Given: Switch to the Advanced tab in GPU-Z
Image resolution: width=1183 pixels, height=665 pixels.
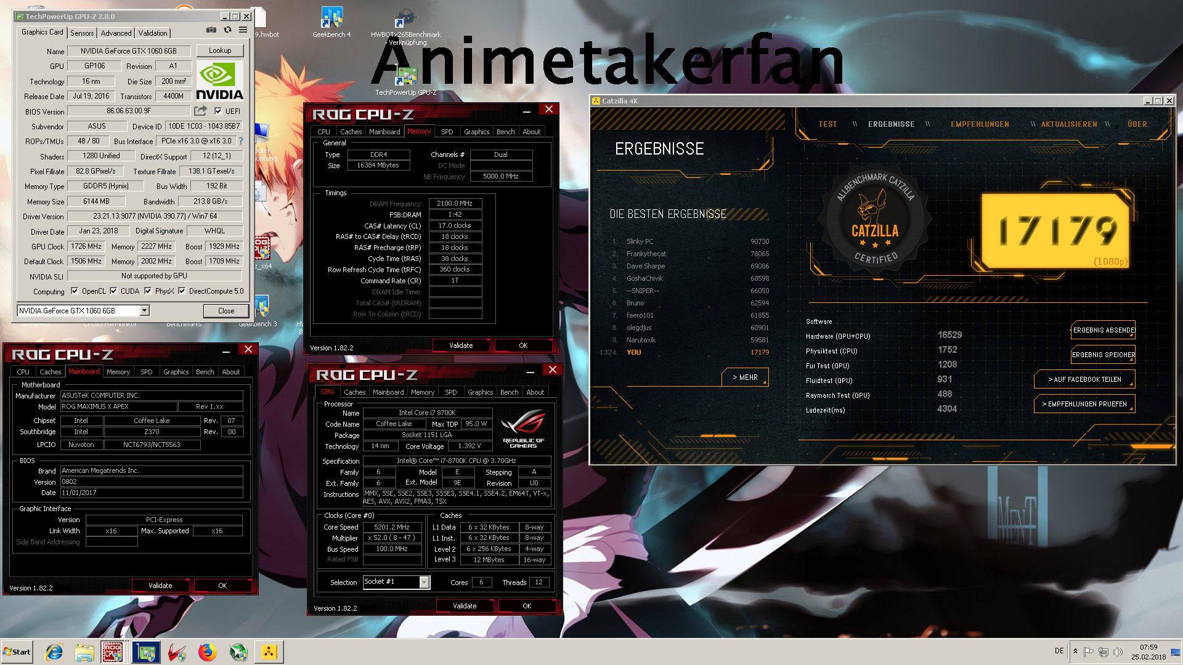Looking at the screenshot, I should [x=116, y=33].
